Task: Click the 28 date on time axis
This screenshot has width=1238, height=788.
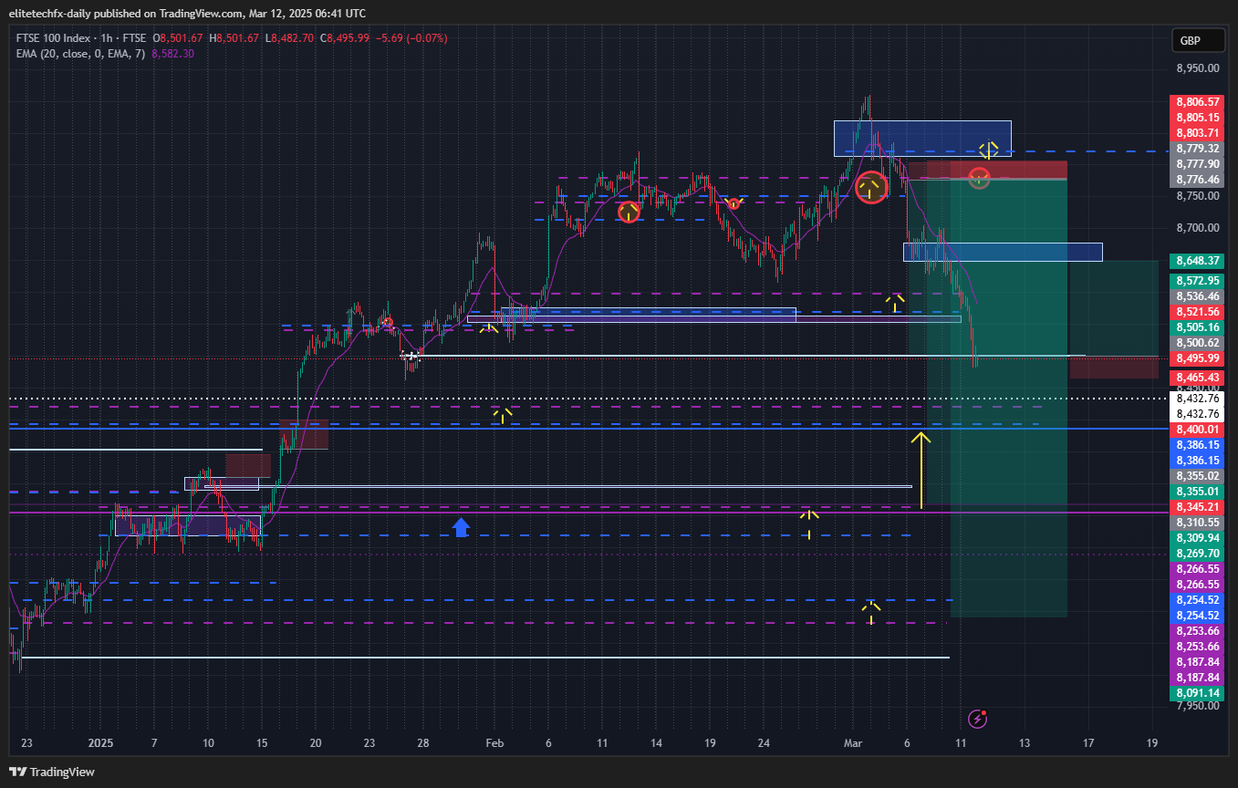Action: tap(423, 743)
